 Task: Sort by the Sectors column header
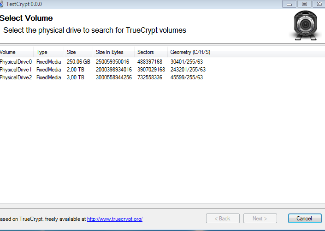[151, 52]
